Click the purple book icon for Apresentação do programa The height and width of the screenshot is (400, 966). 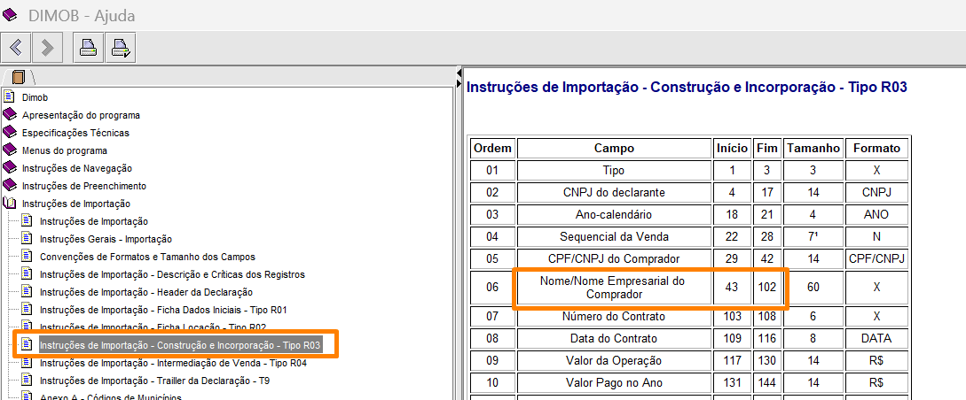point(9,114)
